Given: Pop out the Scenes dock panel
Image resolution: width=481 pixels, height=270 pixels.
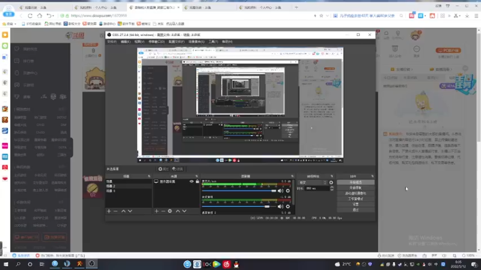Looking at the screenshot, I should tap(149, 176).
